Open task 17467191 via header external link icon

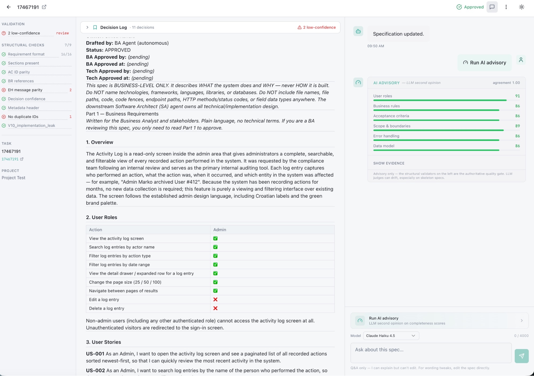44,7
